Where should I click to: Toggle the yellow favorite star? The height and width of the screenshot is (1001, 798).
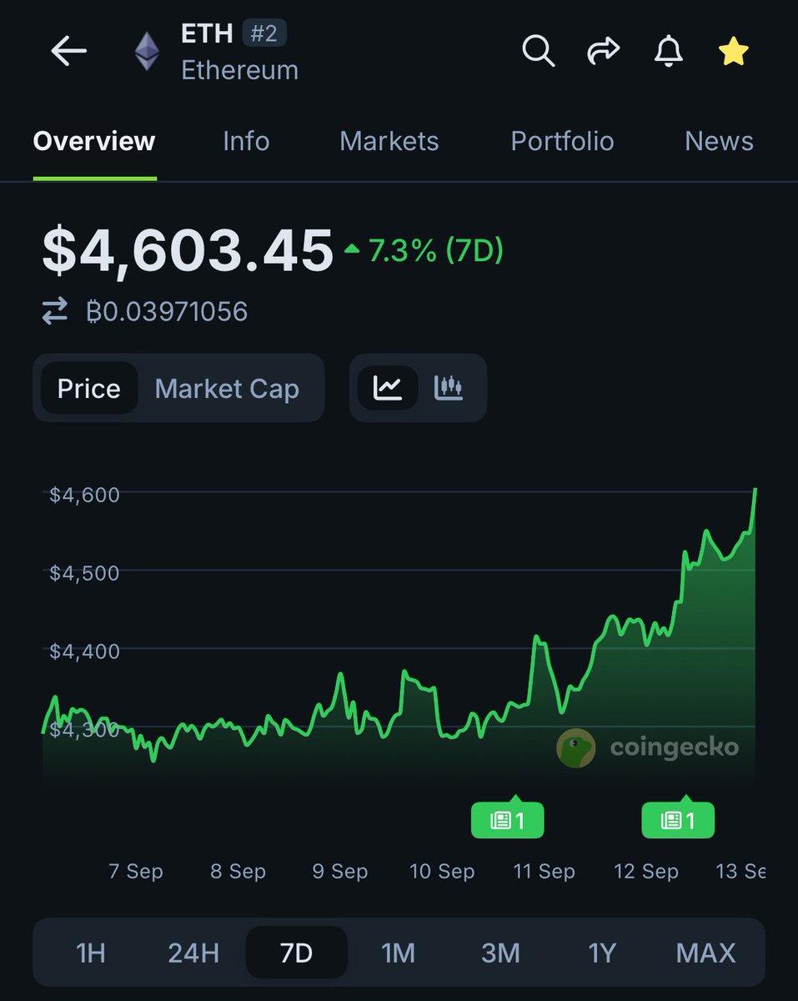click(733, 52)
